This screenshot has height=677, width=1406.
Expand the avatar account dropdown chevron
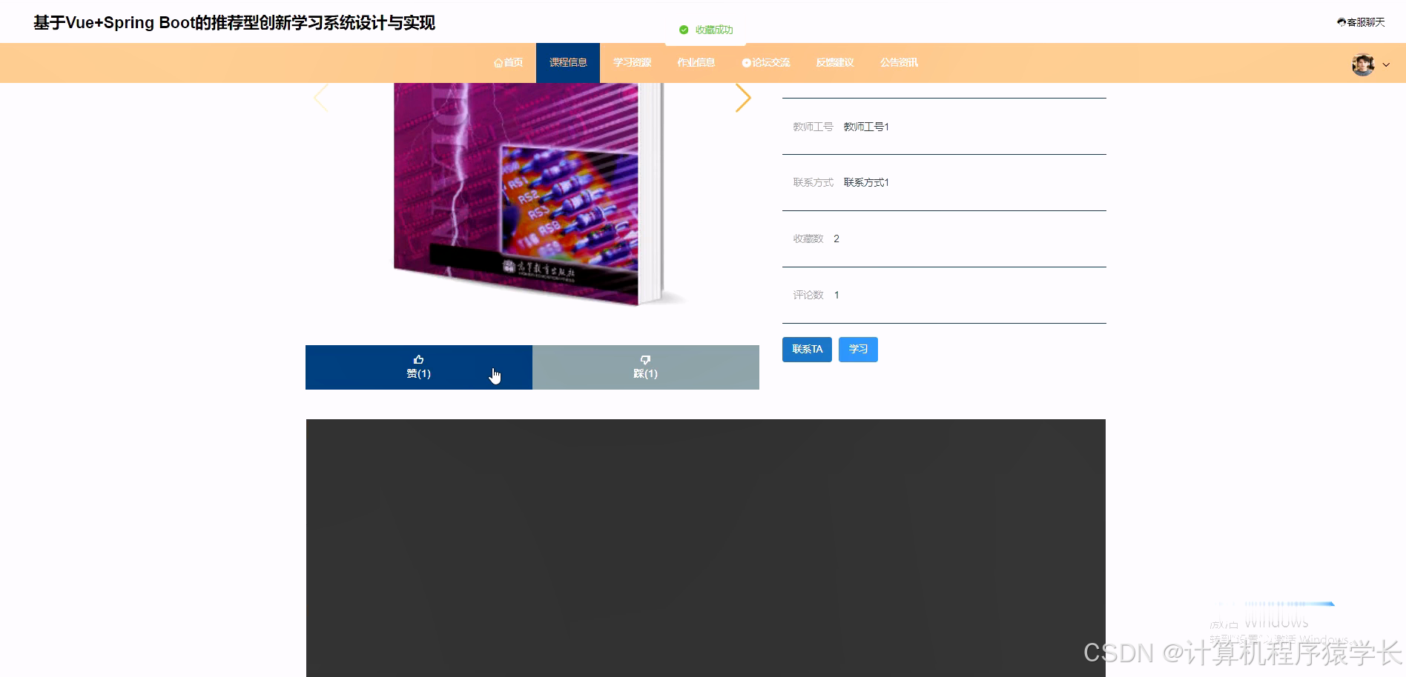(1385, 65)
